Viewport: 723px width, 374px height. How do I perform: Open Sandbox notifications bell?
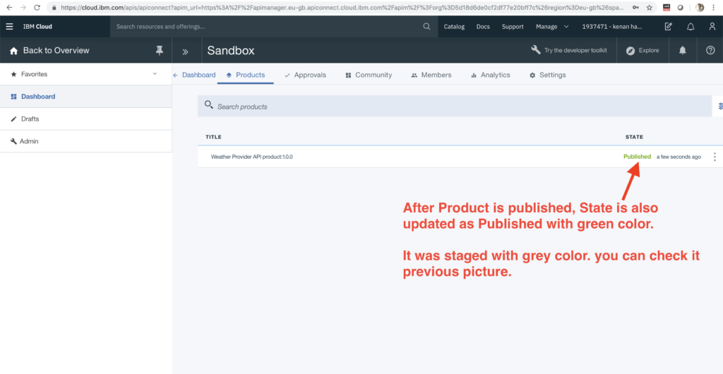[x=683, y=51]
